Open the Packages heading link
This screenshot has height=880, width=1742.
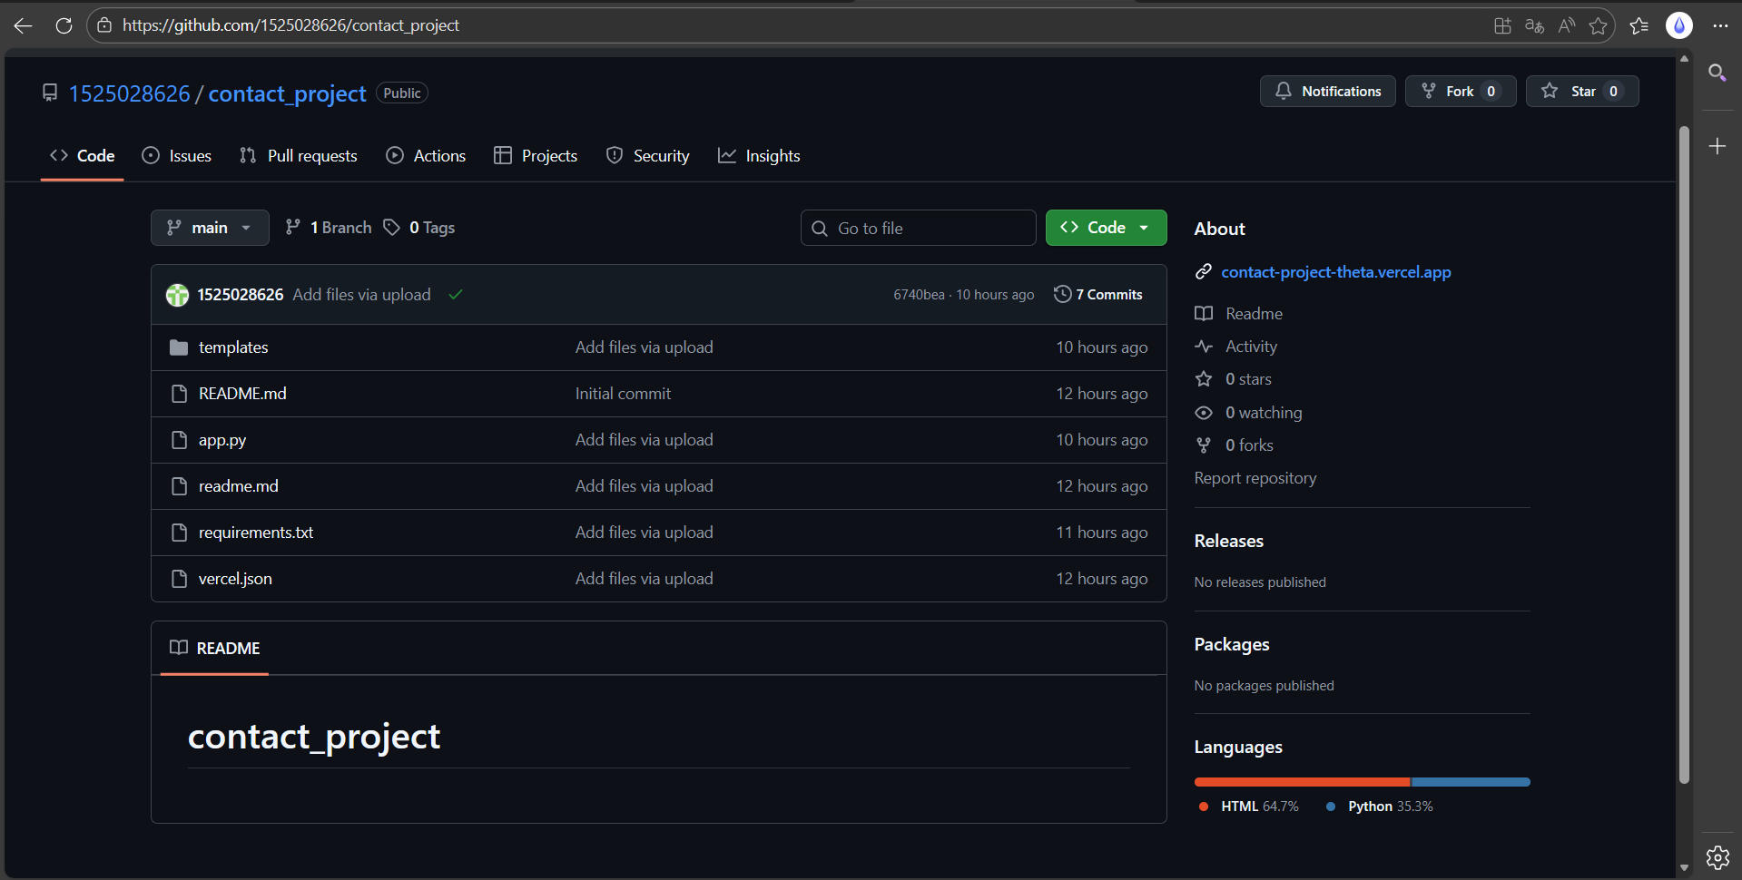1232,644
